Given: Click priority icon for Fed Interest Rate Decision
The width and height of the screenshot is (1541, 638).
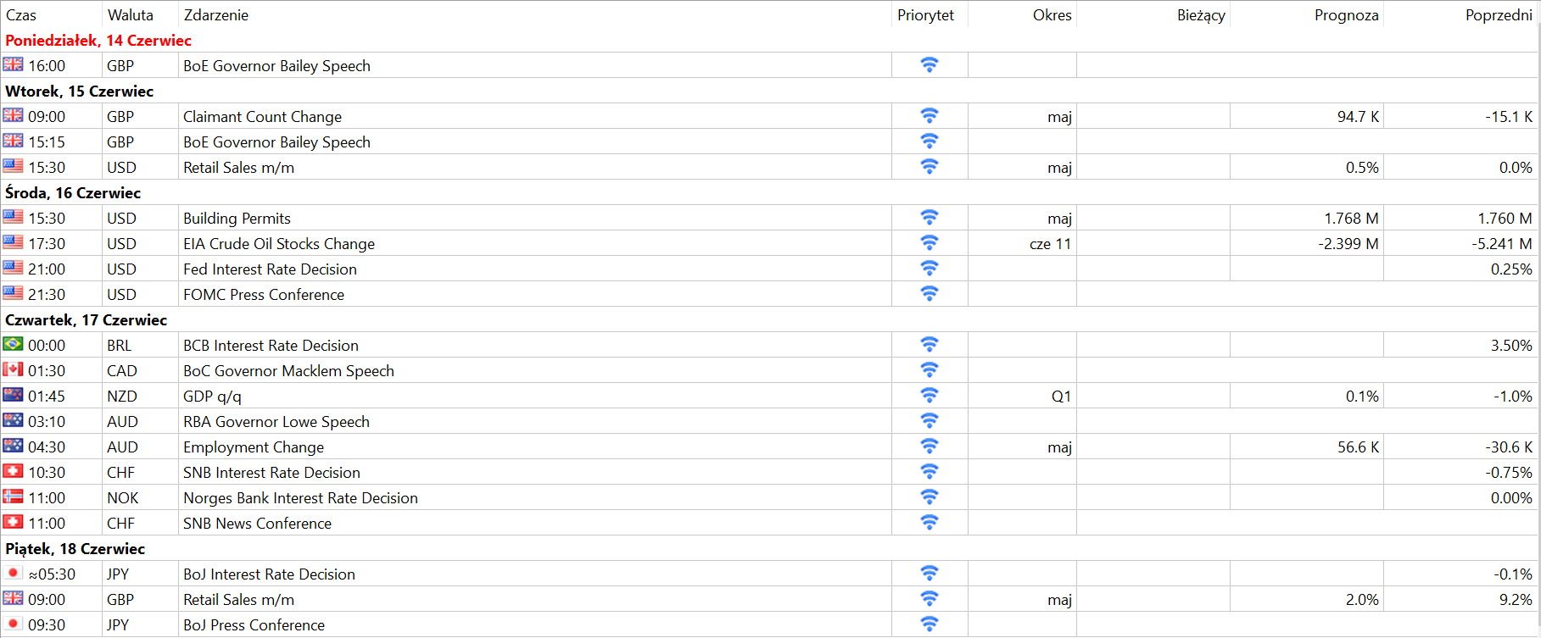Looking at the screenshot, I should click(930, 268).
